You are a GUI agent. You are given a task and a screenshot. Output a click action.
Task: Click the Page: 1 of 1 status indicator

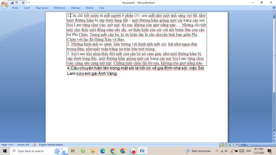8,145
